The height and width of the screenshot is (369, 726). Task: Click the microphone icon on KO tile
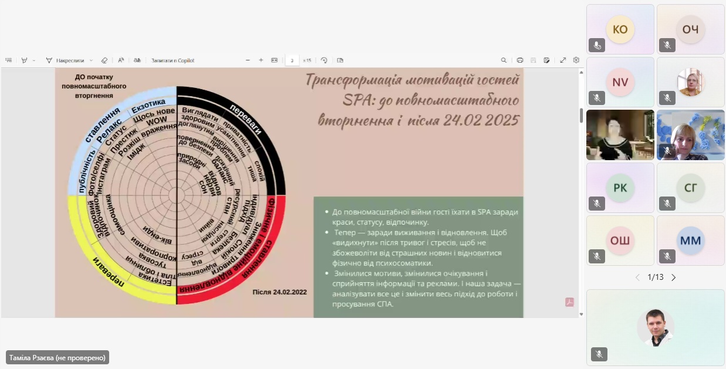coord(597,45)
